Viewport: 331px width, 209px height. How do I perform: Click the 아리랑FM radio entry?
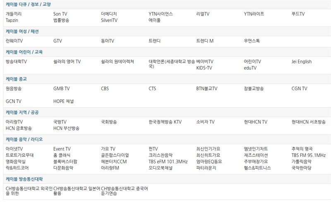point(110,168)
